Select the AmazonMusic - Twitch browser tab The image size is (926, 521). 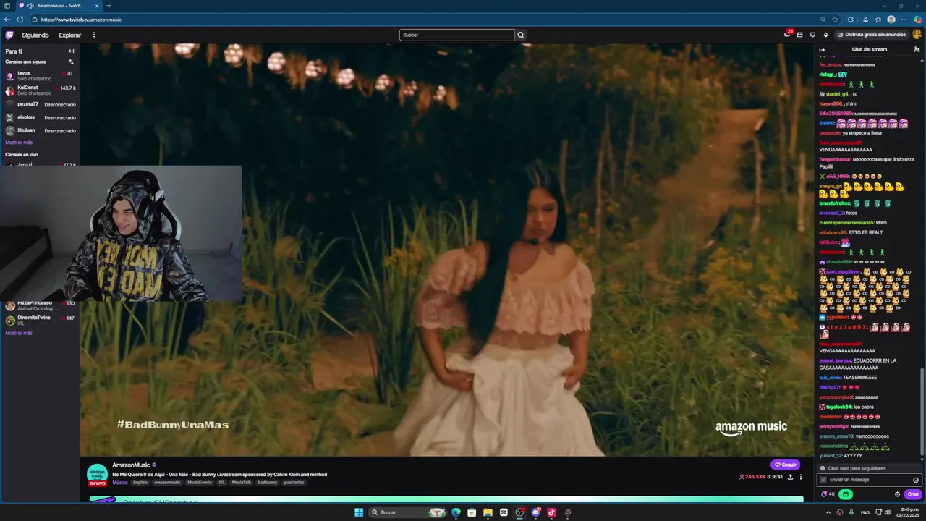pyautogui.click(x=60, y=6)
